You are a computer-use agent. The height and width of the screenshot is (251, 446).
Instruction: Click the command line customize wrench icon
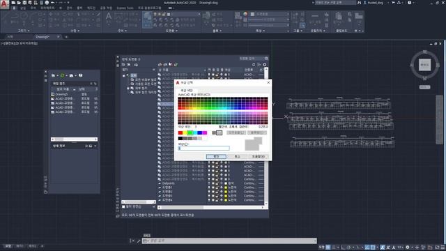pyautogui.click(x=139, y=241)
